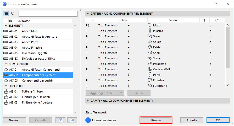Click the Lucernario skylight icon
The image size is (234, 126).
click(150, 86)
